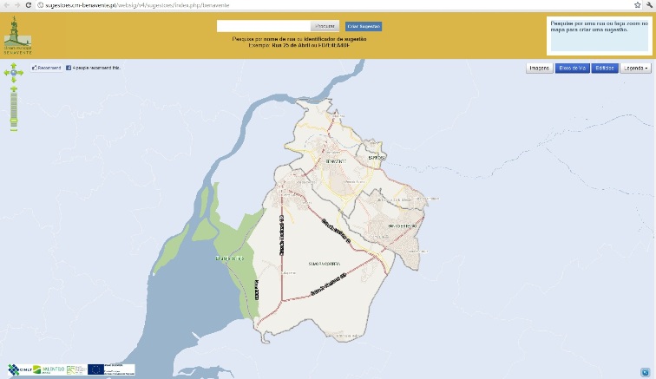Screen dimensions: 656x379
Task: Pan the map right with east arrow
Action: click(20, 74)
